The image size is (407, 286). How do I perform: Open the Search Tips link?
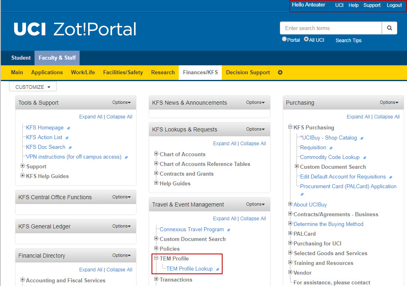(349, 41)
